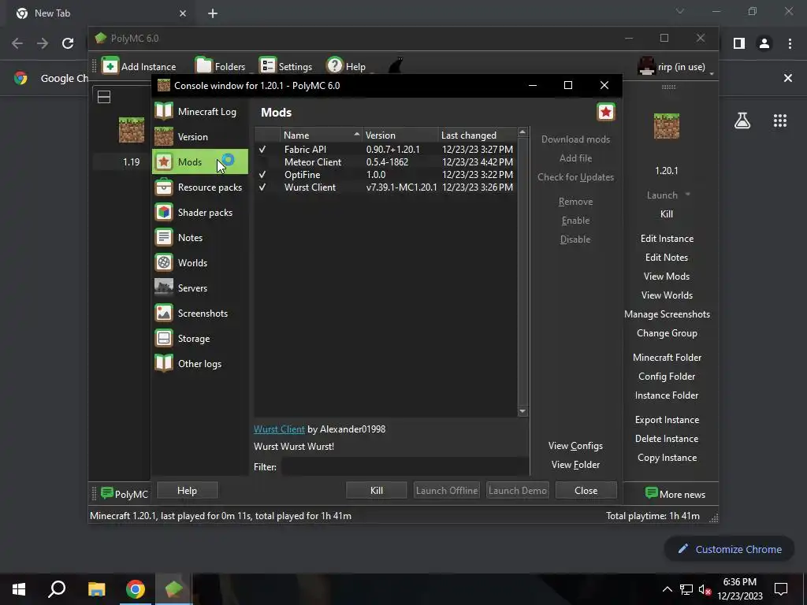Enable the Meteor Client mod checkbox

tap(262, 162)
